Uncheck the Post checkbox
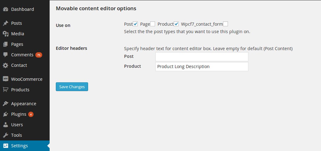The width and height of the screenshot is (321, 151). (x=135, y=24)
